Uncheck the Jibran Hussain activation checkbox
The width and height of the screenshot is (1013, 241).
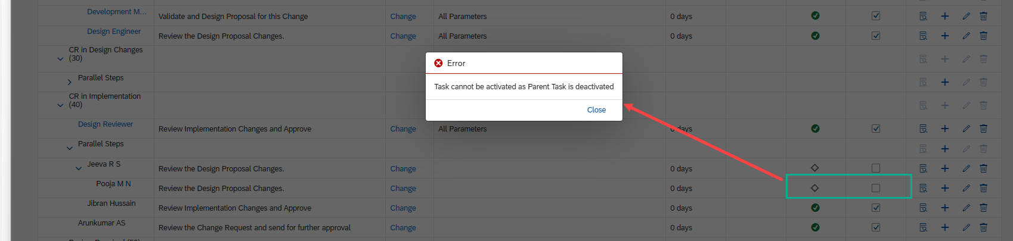coord(875,208)
